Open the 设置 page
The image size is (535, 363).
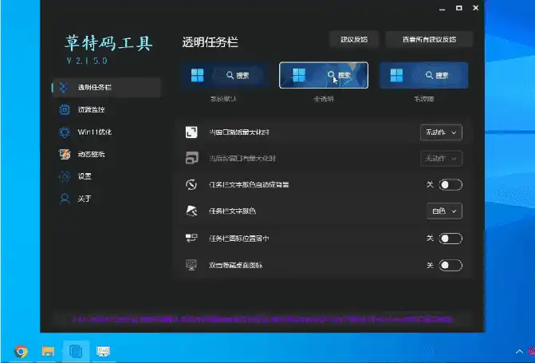point(85,176)
